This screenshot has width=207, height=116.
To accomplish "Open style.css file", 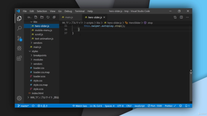I will click(x=38, y=81).
